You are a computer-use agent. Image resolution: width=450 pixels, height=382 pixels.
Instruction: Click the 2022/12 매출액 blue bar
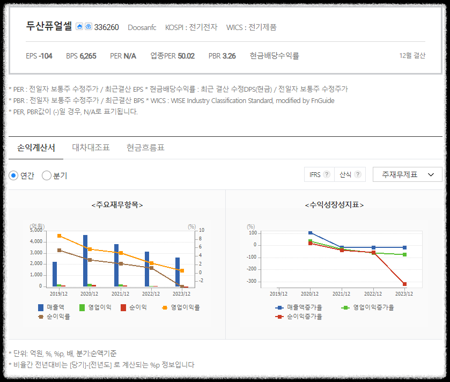point(147,269)
